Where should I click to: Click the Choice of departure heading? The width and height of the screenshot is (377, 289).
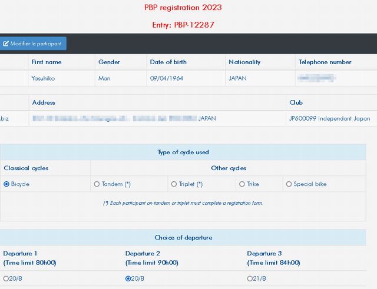(x=183, y=238)
